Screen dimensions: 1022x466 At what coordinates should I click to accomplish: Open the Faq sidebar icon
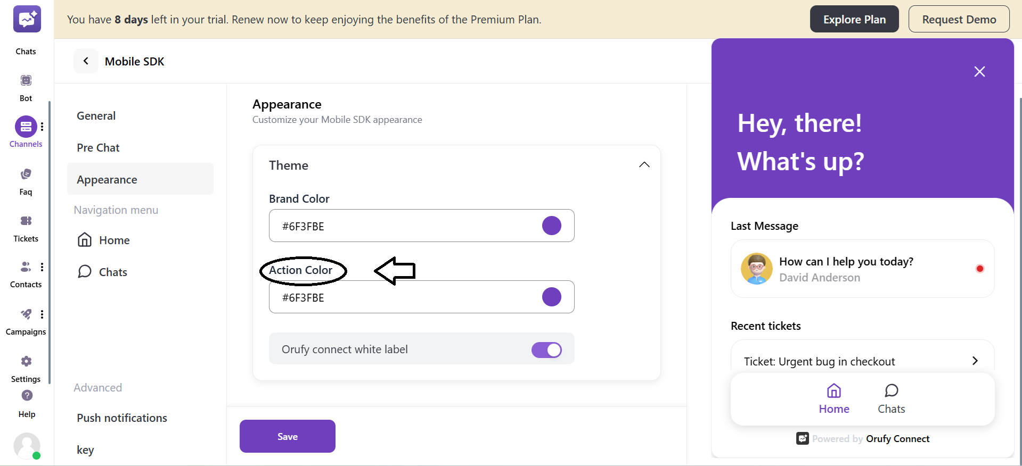point(26,174)
